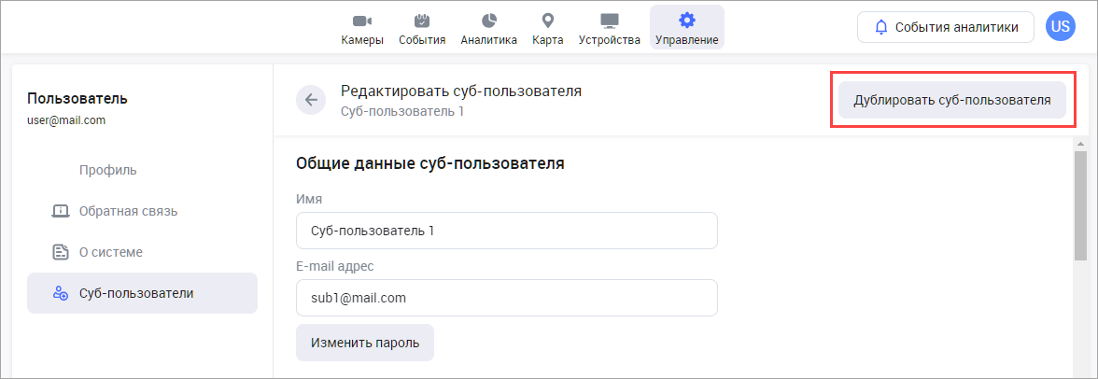Open the Камеры section
The height and width of the screenshot is (379, 1098).
click(361, 28)
